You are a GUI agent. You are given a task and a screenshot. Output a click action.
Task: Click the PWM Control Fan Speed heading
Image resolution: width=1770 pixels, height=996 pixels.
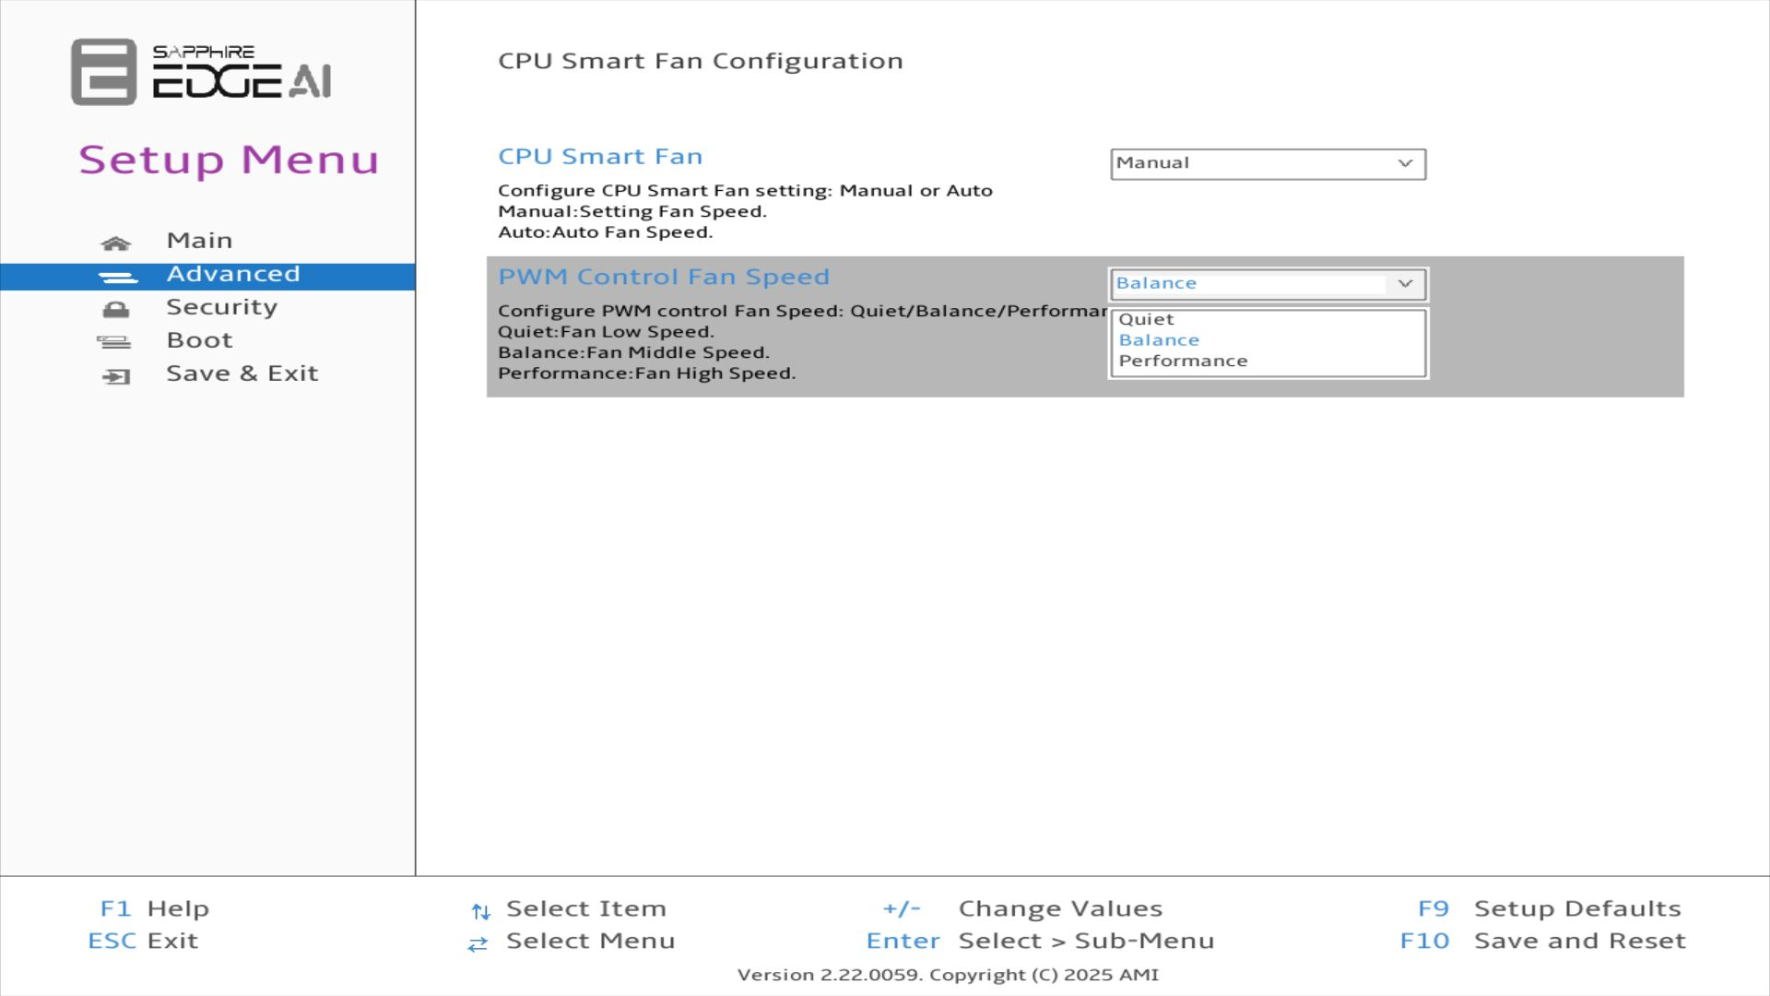click(664, 277)
